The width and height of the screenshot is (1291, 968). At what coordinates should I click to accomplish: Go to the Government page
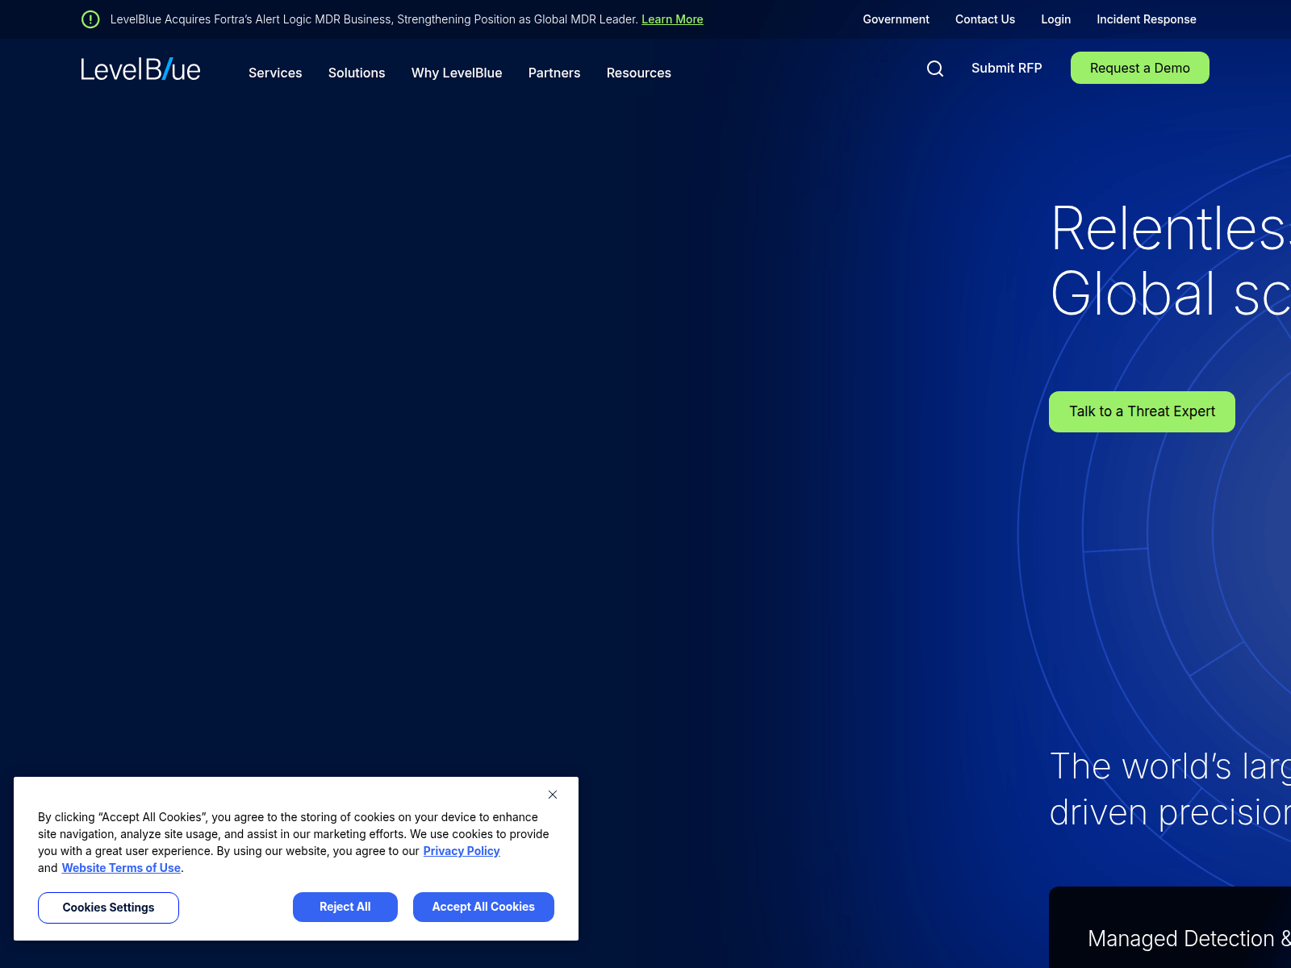coord(896,19)
